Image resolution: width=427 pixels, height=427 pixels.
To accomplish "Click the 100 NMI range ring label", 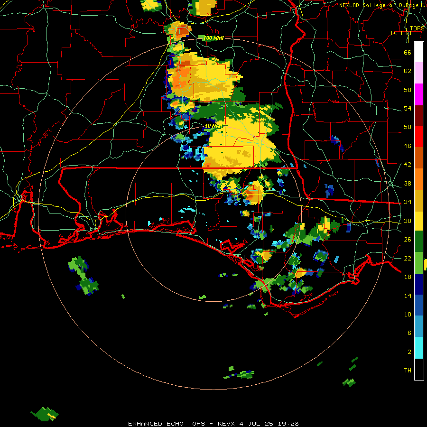I will pyautogui.click(x=213, y=38).
